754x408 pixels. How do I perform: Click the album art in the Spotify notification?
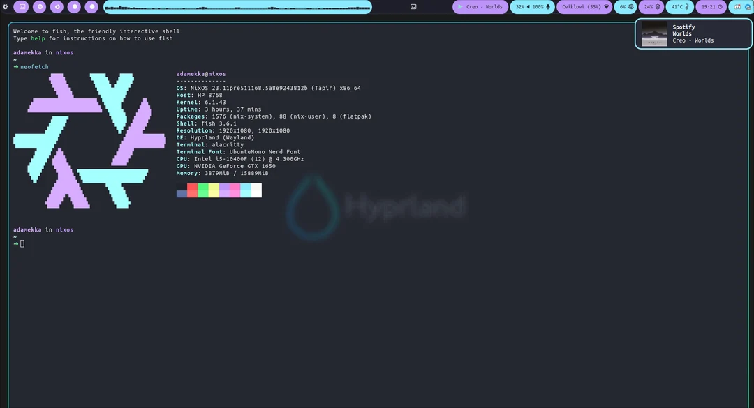point(653,33)
